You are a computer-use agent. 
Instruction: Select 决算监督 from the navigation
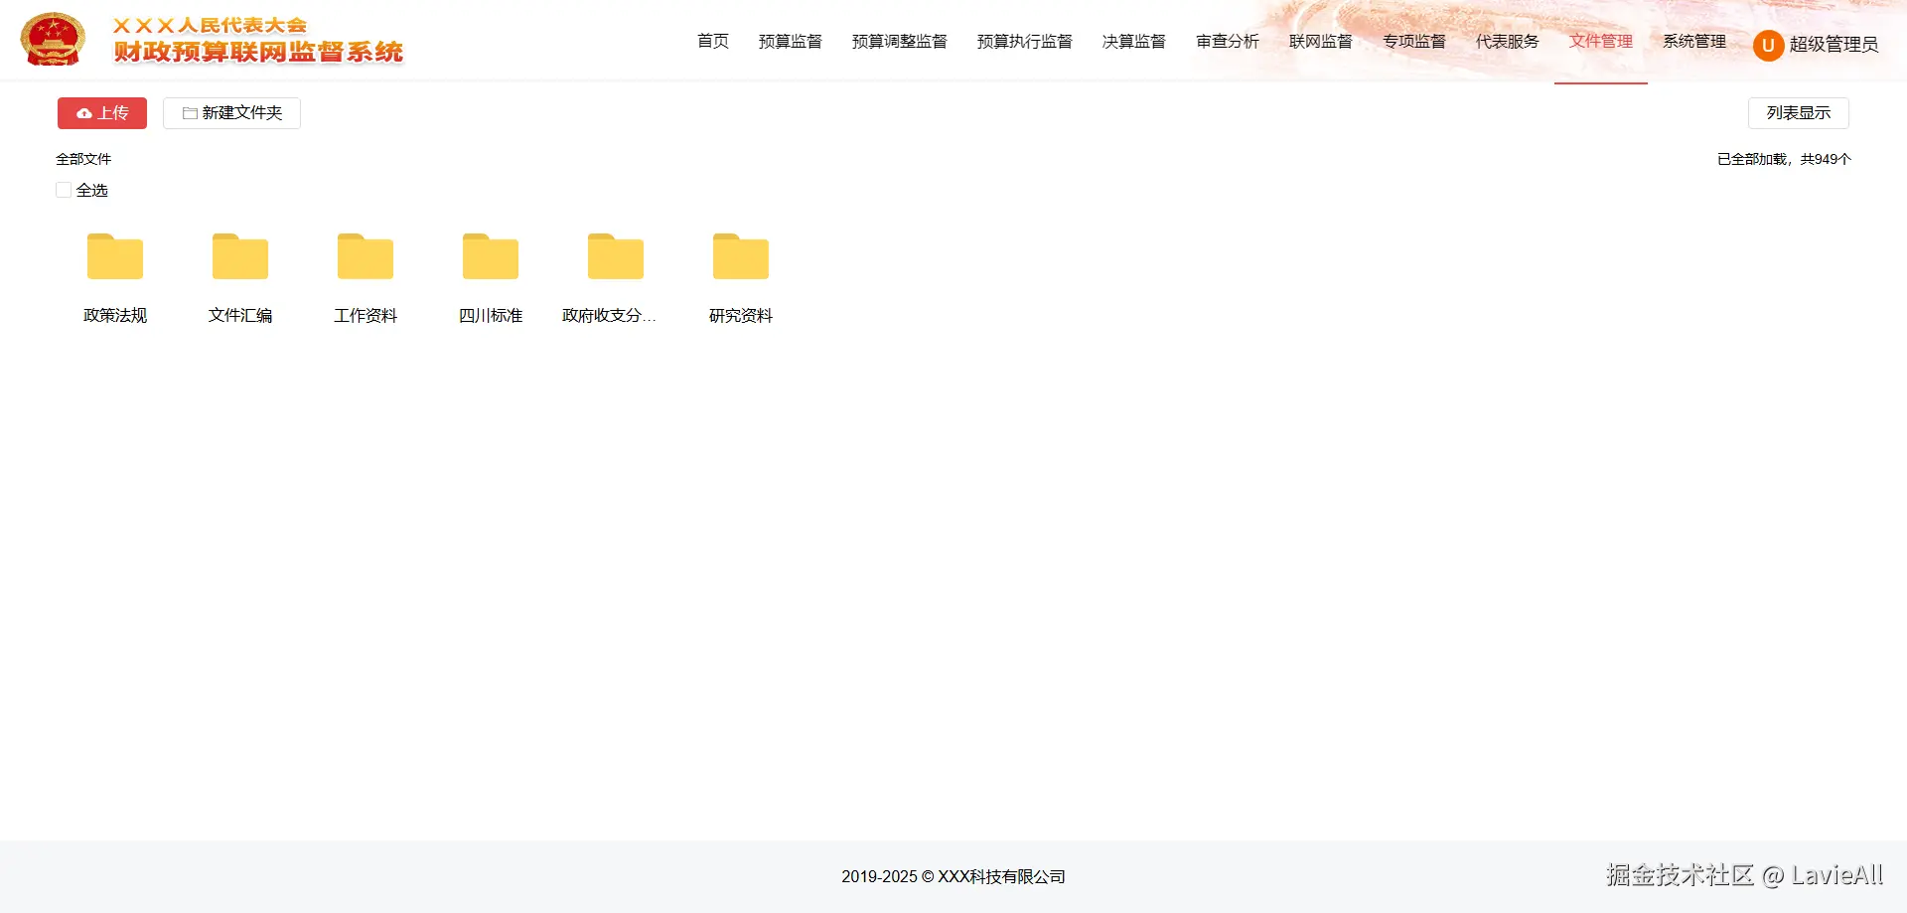click(1133, 42)
